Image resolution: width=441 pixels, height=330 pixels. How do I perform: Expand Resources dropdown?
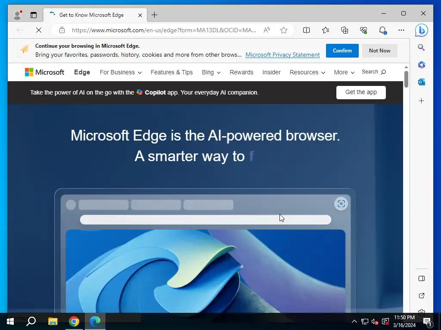pyautogui.click(x=307, y=72)
